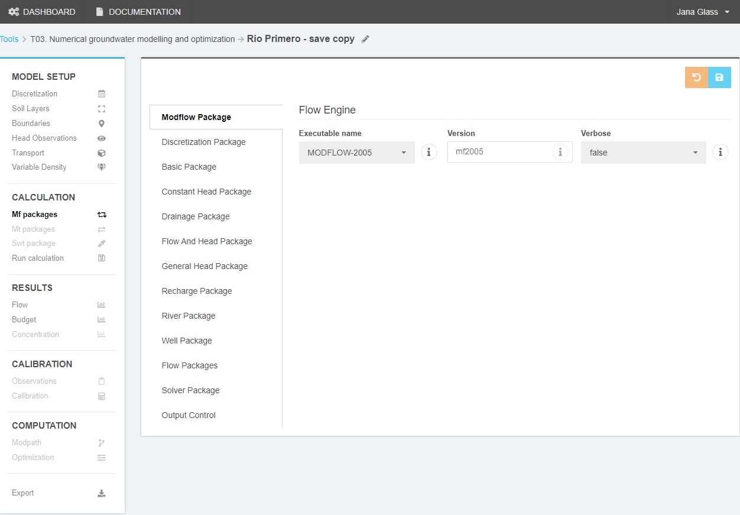Click the info icon beside Verbose dropdown
The width and height of the screenshot is (740, 515).
[720, 152]
